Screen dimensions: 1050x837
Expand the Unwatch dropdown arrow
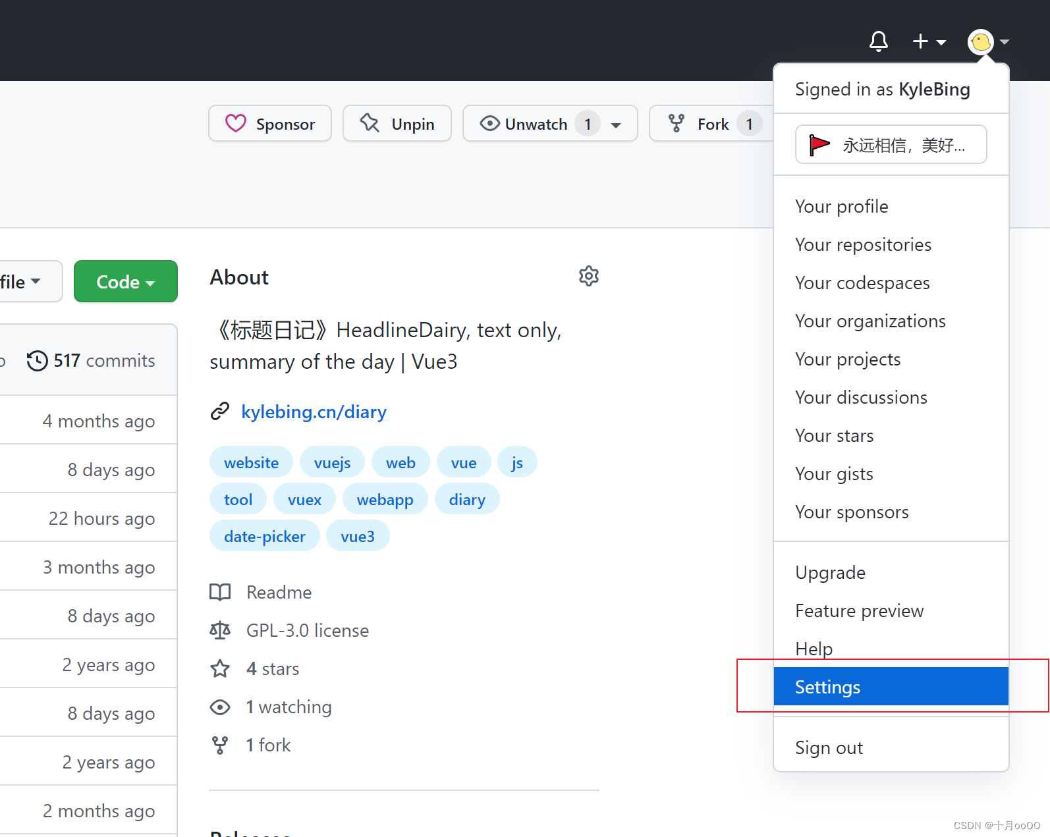(616, 124)
